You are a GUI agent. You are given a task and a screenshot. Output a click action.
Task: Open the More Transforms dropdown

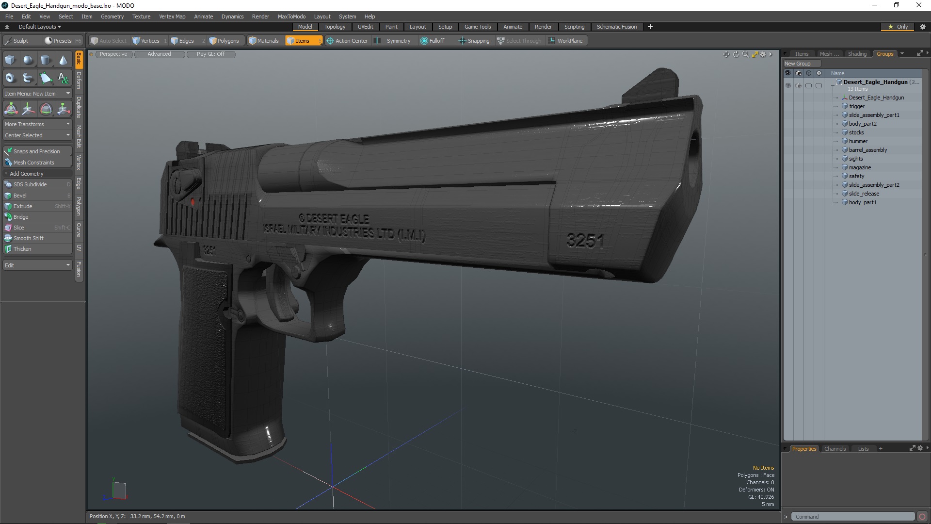(37, 124)
